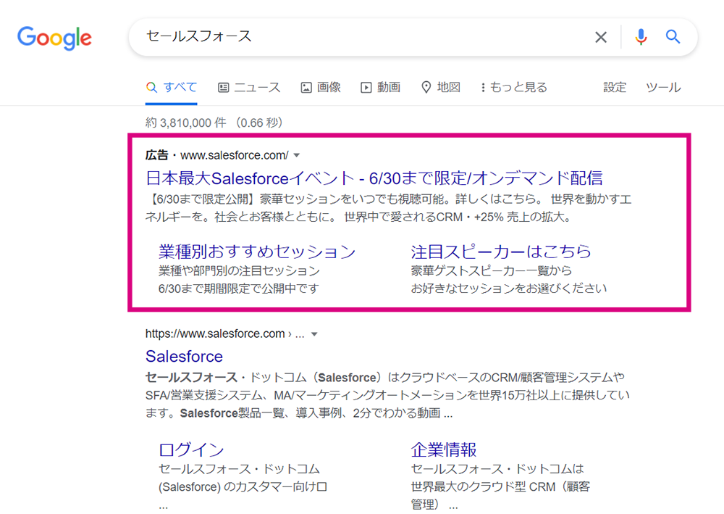Image resolution: width=724 pixels, height=514 pixels.
Task: Click the www.salesforce.com/ ad URL text
Action: pos(235,155)
